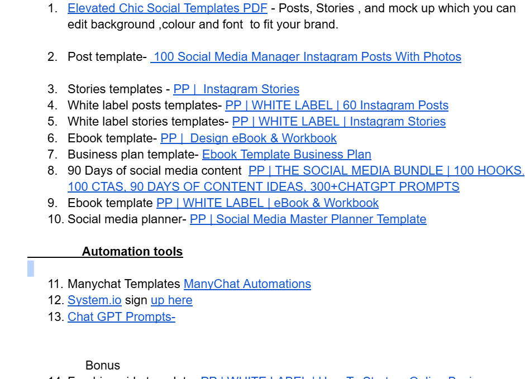
Task: Place cursor in the Bonus text
Action: coord(103,366)
